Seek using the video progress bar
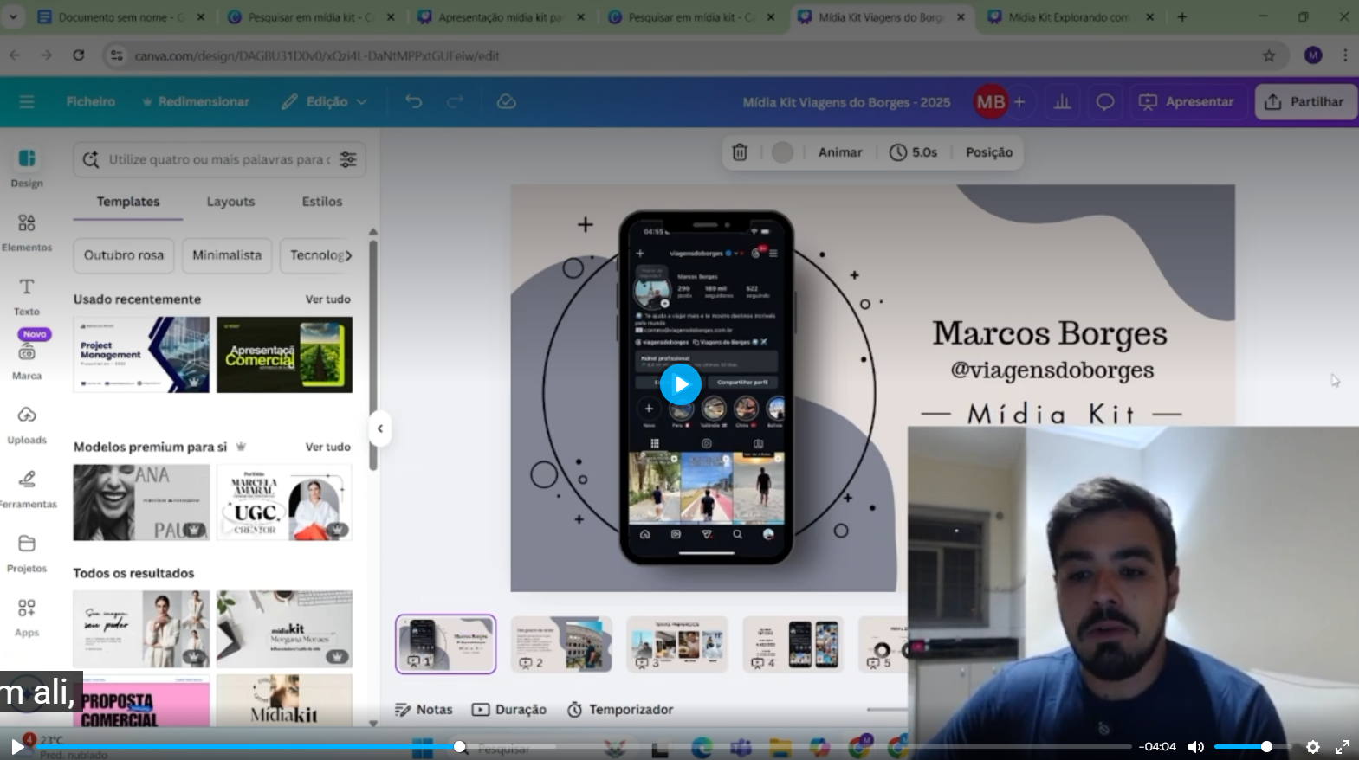Viewport: 1359px width, 760px height. 586,746
